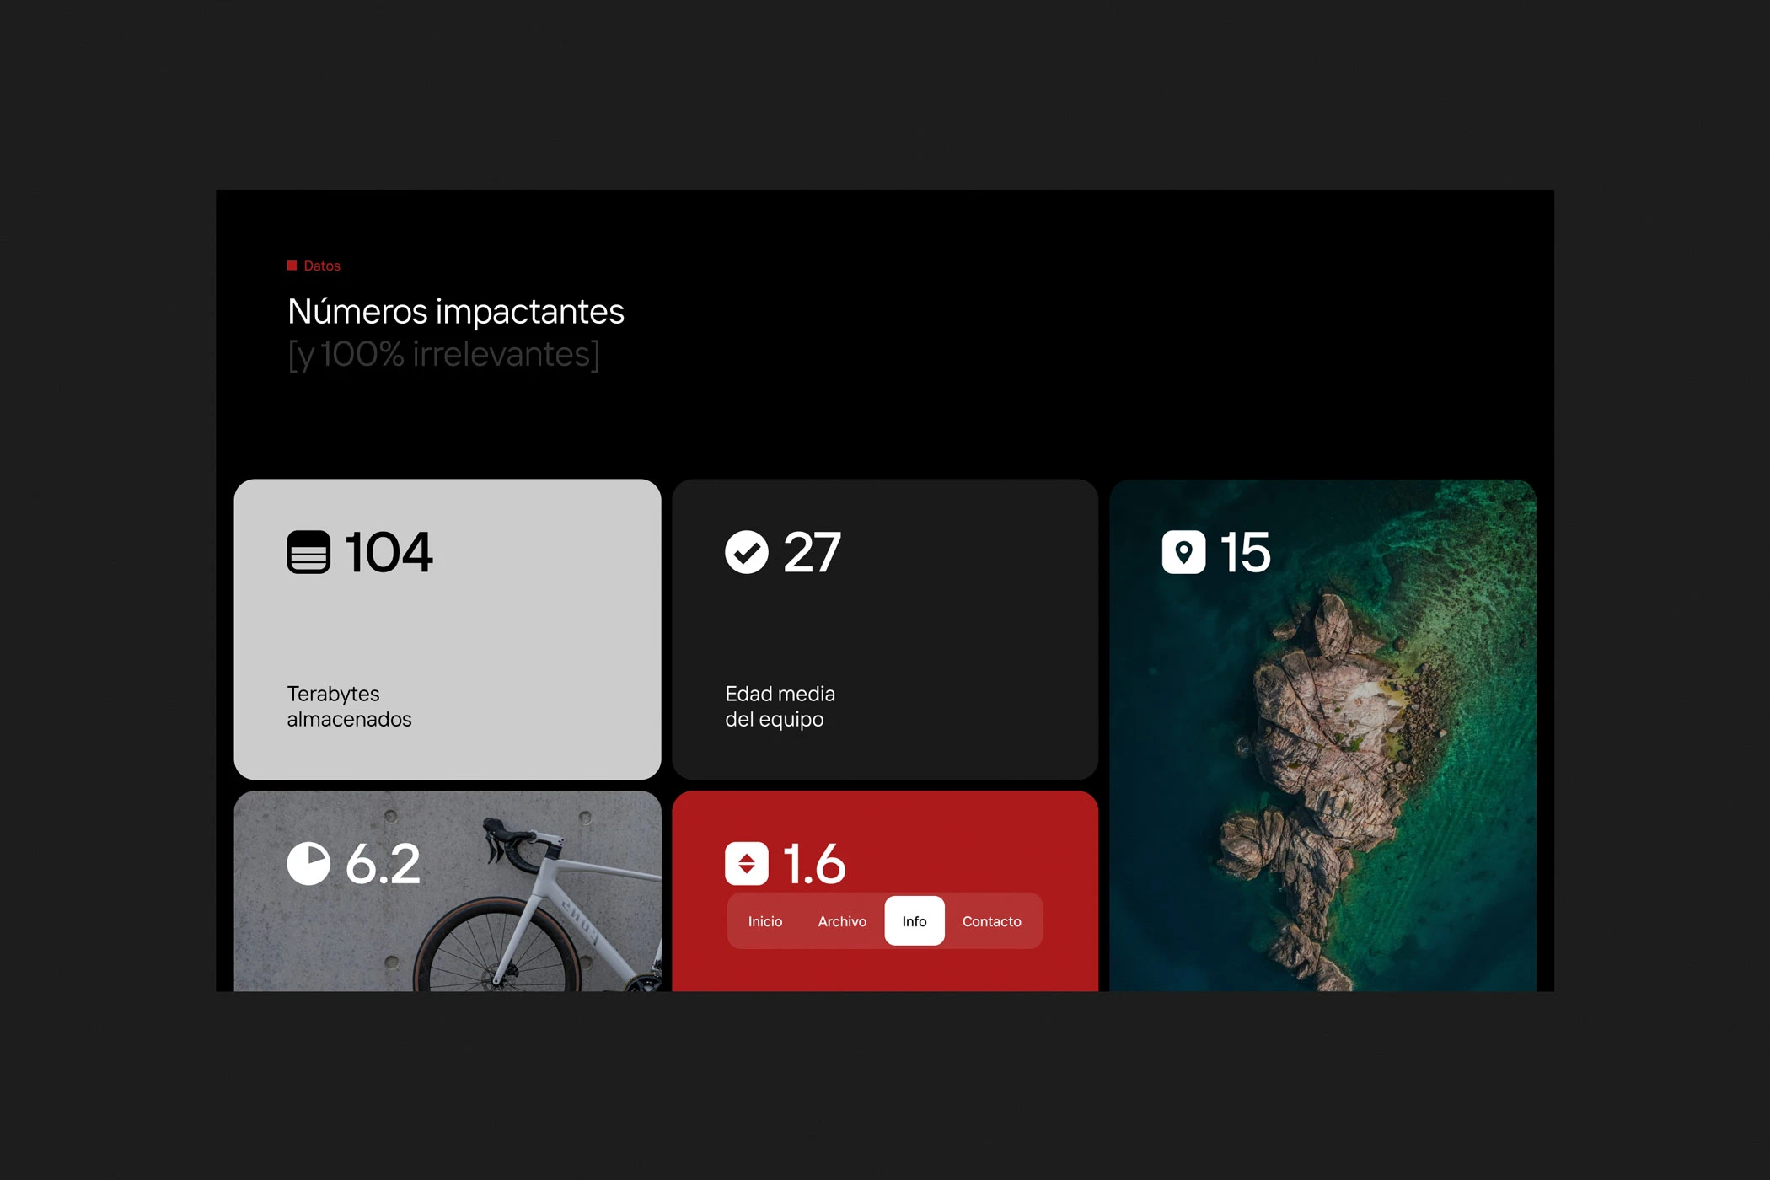Open the island aerial photo card
Viewport: 1770px width, 1180px height.
pos(1323,759)
